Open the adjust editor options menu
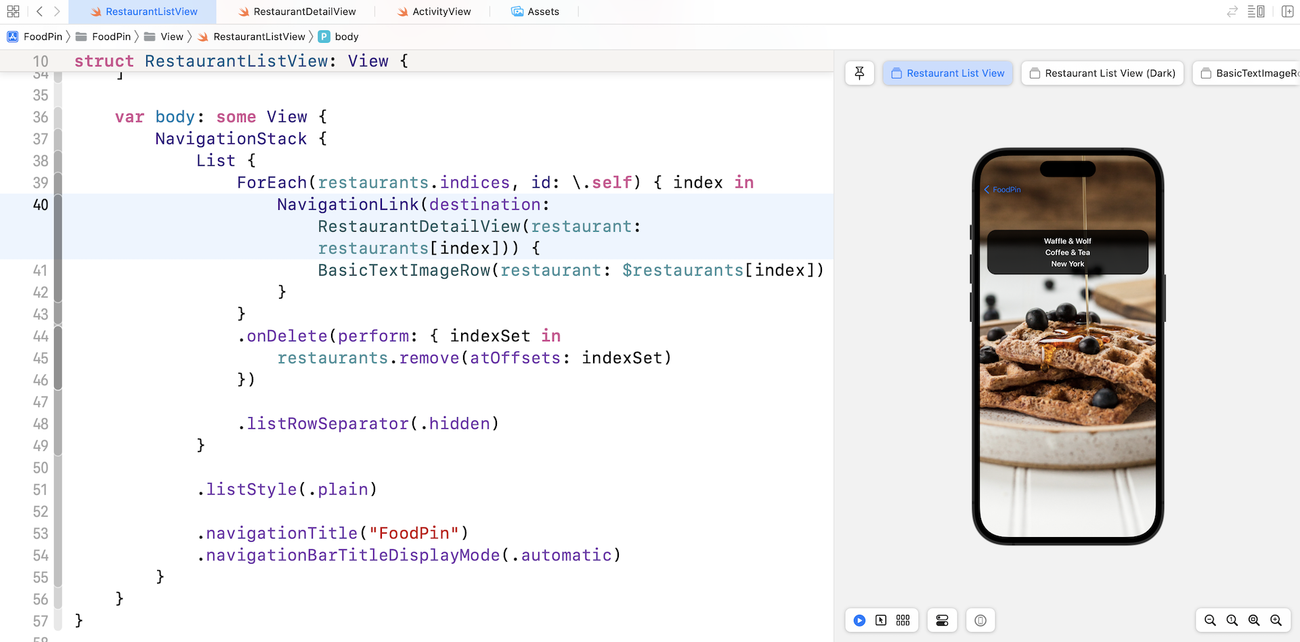Screen dimensions: 1300x642 pyautogui.click(x=1256, y=12)
